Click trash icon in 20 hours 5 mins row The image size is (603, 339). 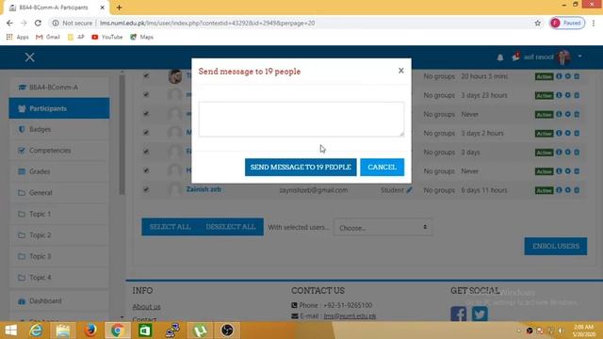[x=577, y=76]
